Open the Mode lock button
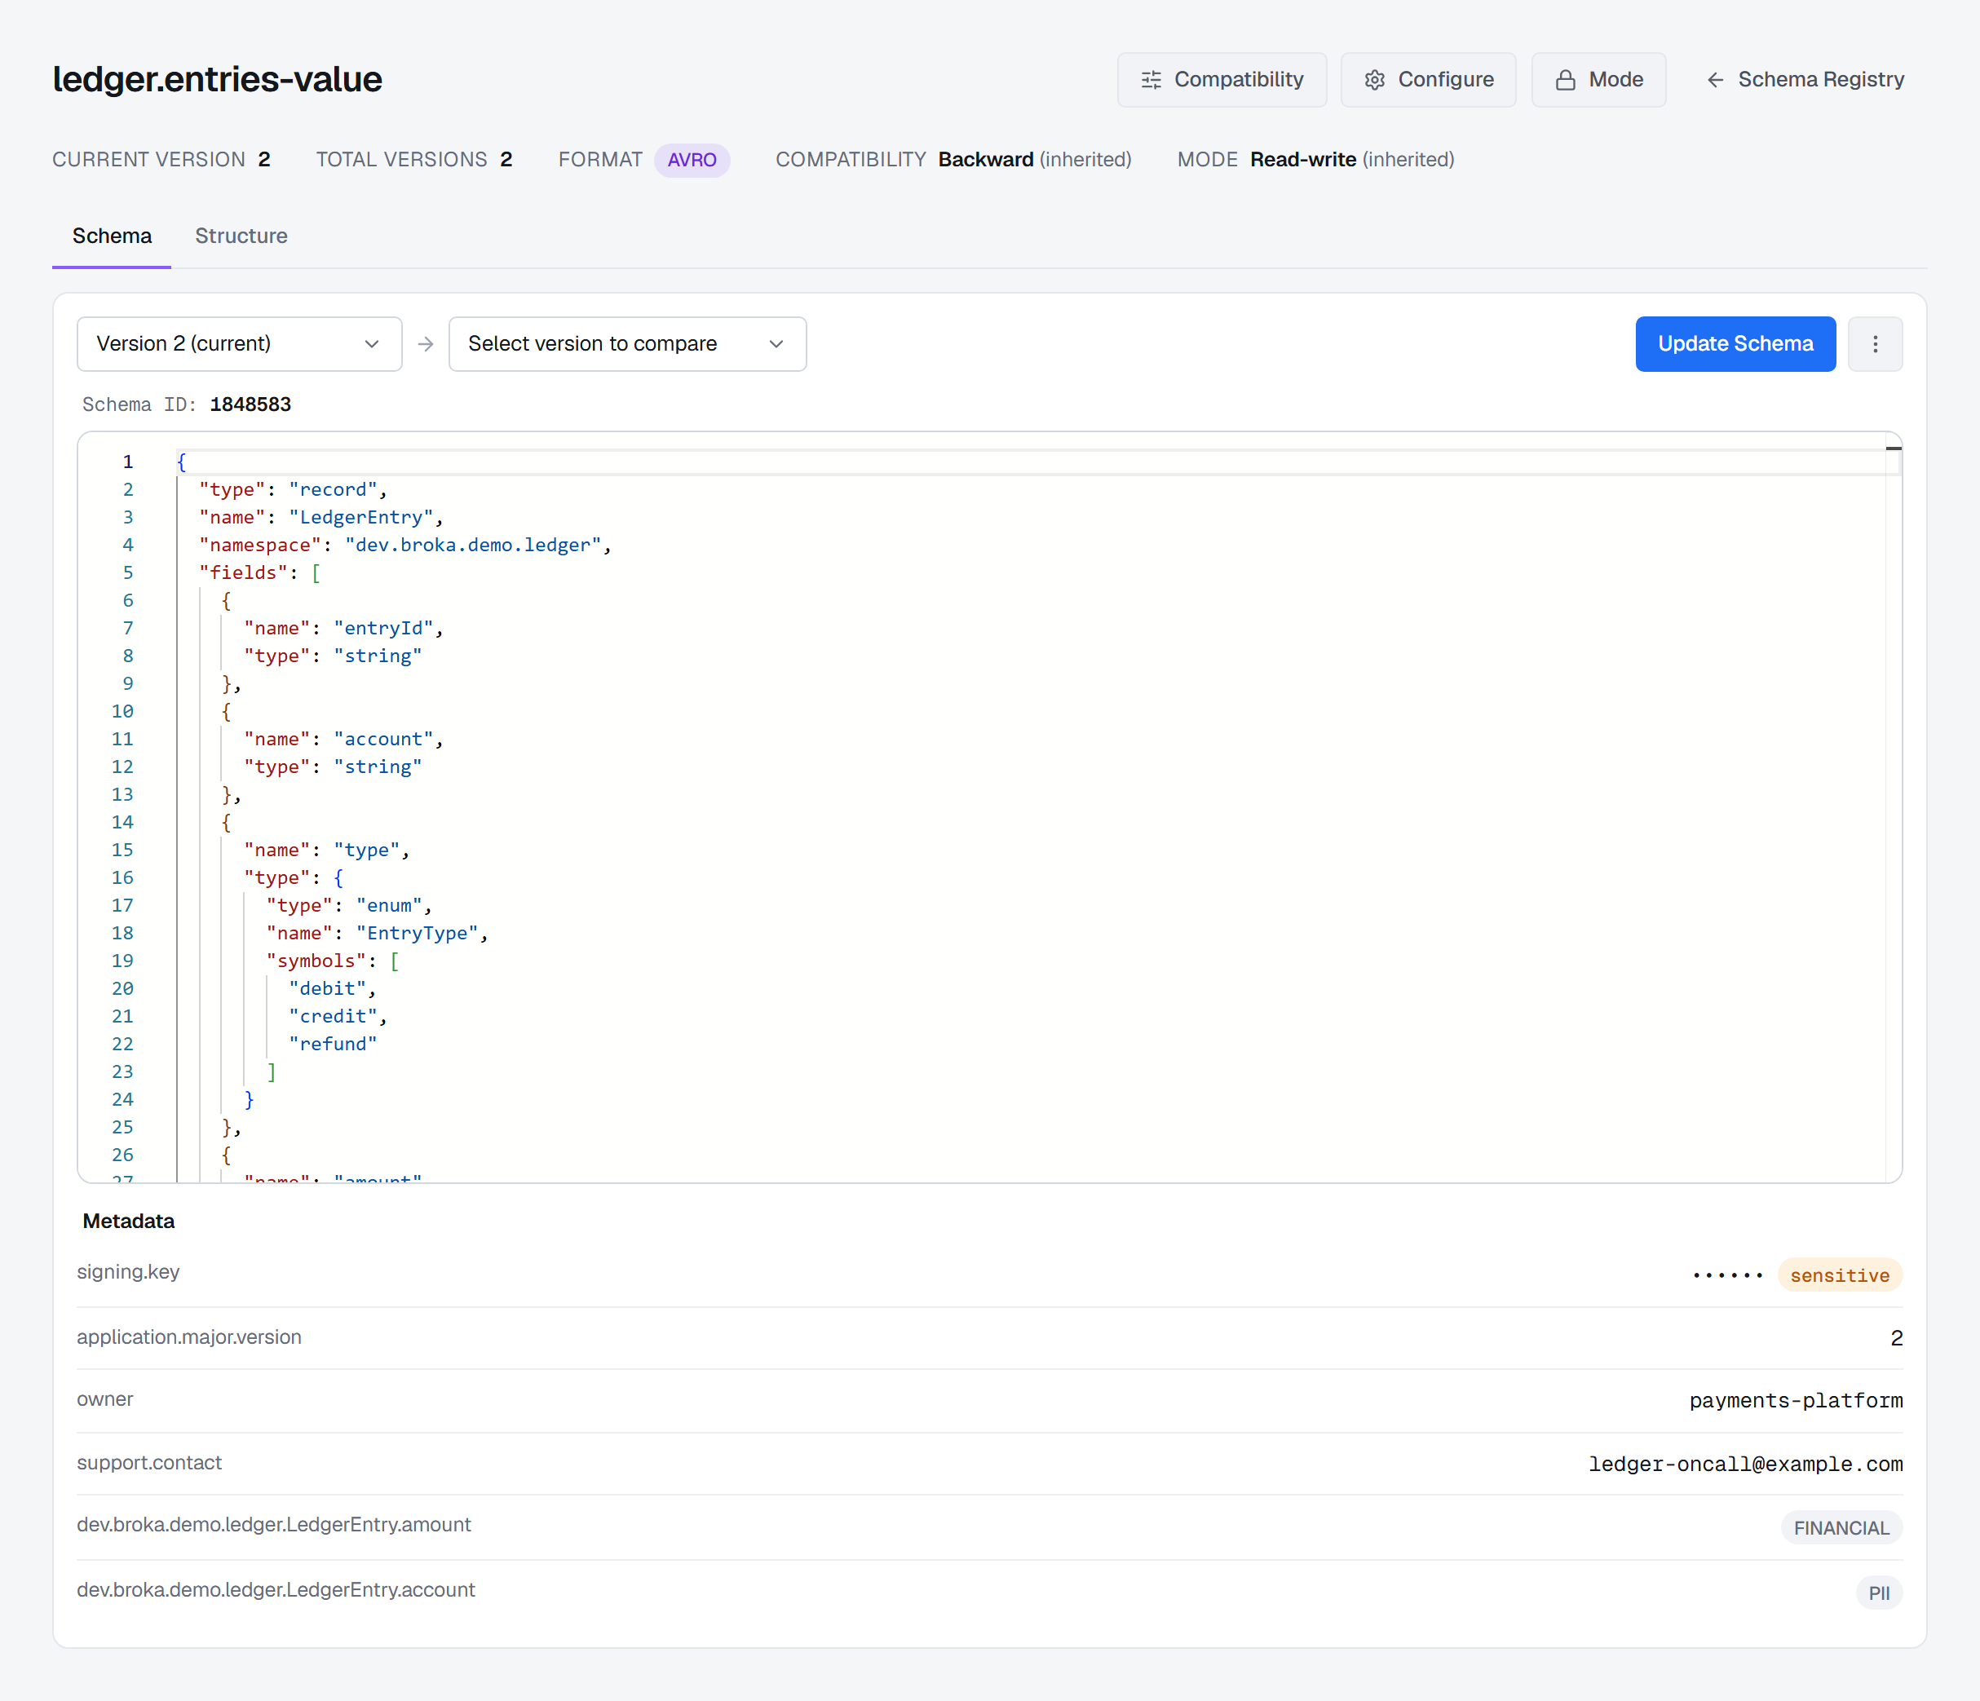 pos(1598,79)
